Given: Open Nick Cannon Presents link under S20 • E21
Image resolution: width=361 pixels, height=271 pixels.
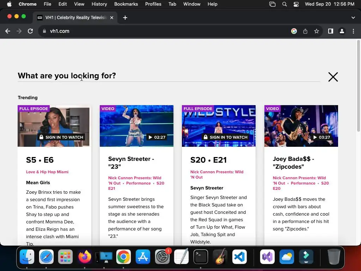Looking at the screenshot, I should click(217, 174).
